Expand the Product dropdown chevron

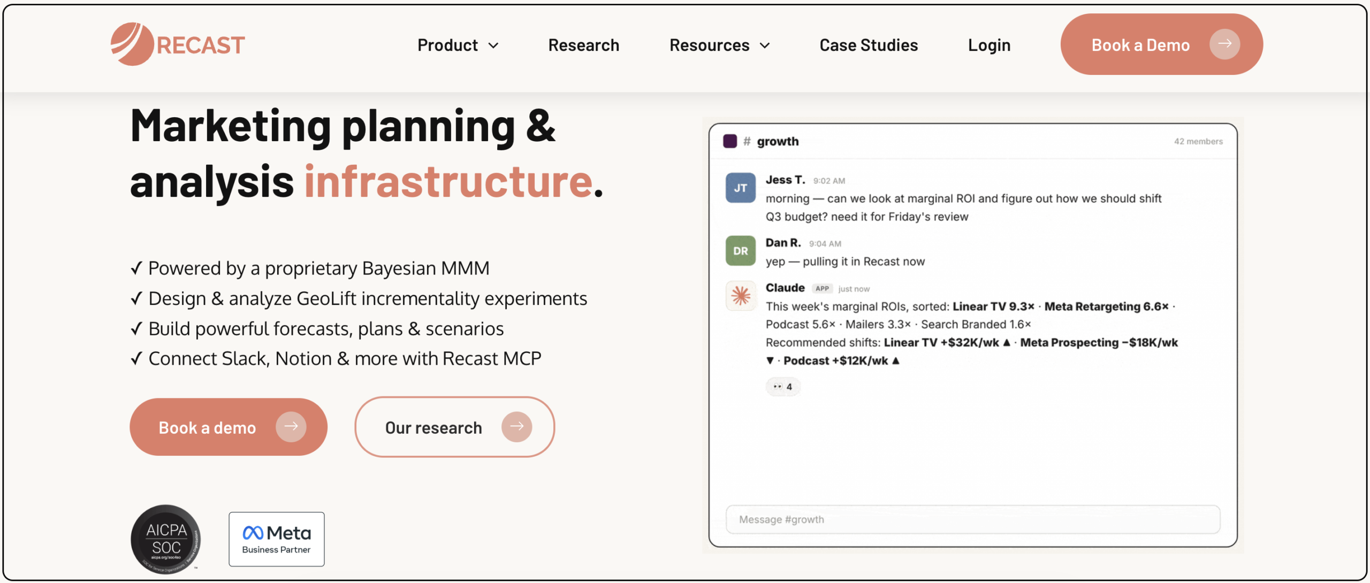(x=493, y=45)
